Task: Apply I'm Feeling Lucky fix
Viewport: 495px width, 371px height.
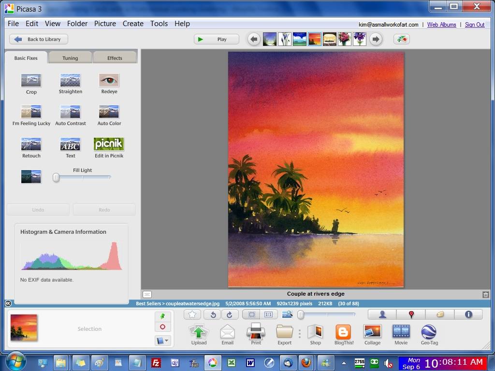Action: tap(31, 115)
